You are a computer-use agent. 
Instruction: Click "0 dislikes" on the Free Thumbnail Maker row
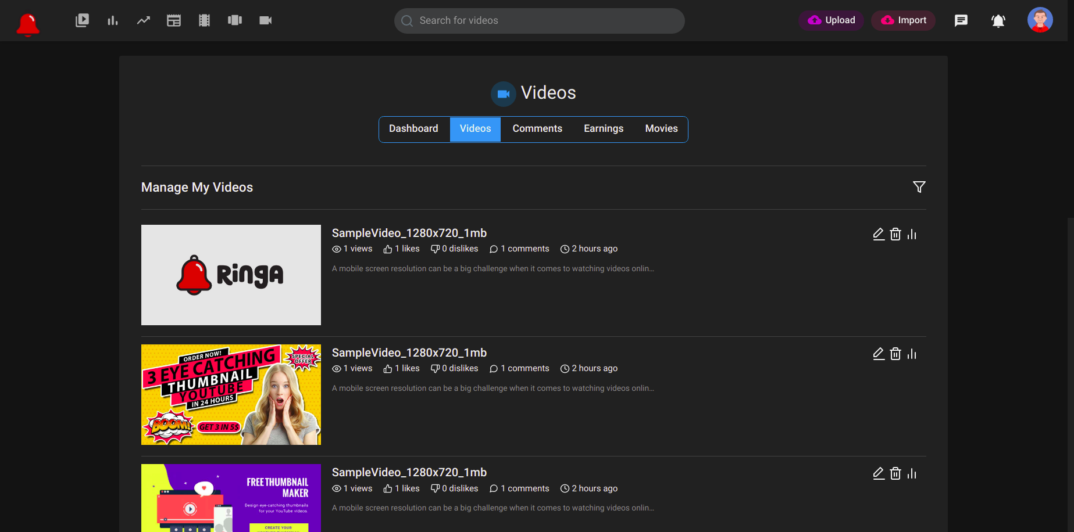click(x=454, y=488)
